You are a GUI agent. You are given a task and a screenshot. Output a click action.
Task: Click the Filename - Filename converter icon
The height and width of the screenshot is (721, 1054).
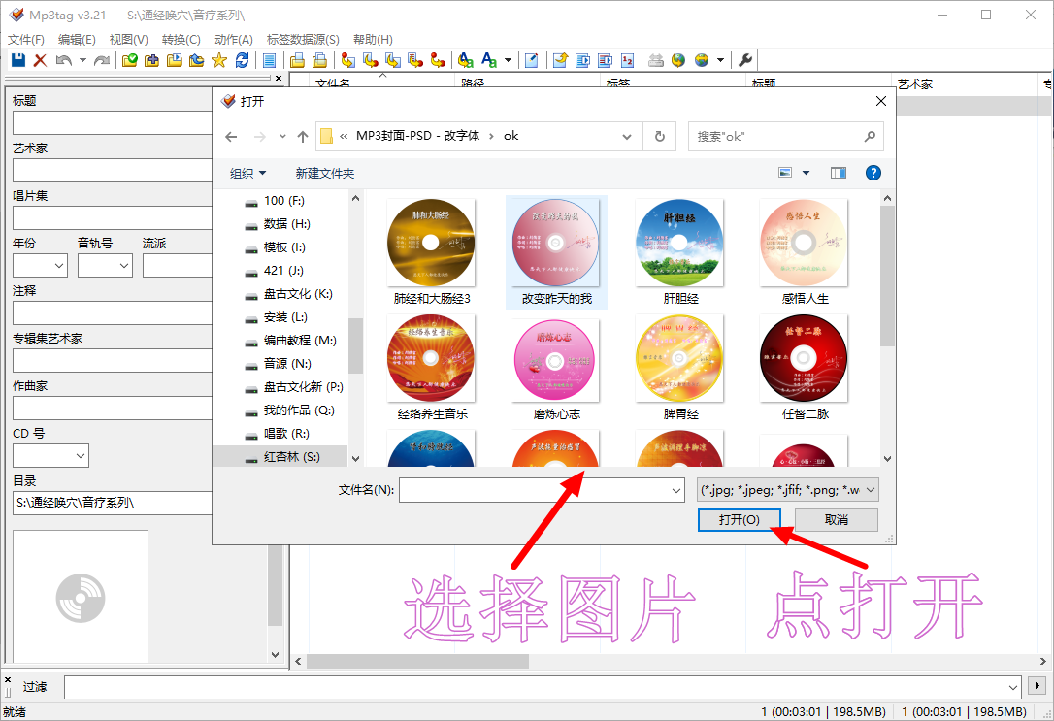pyautogui.click(x=393, y=60)
